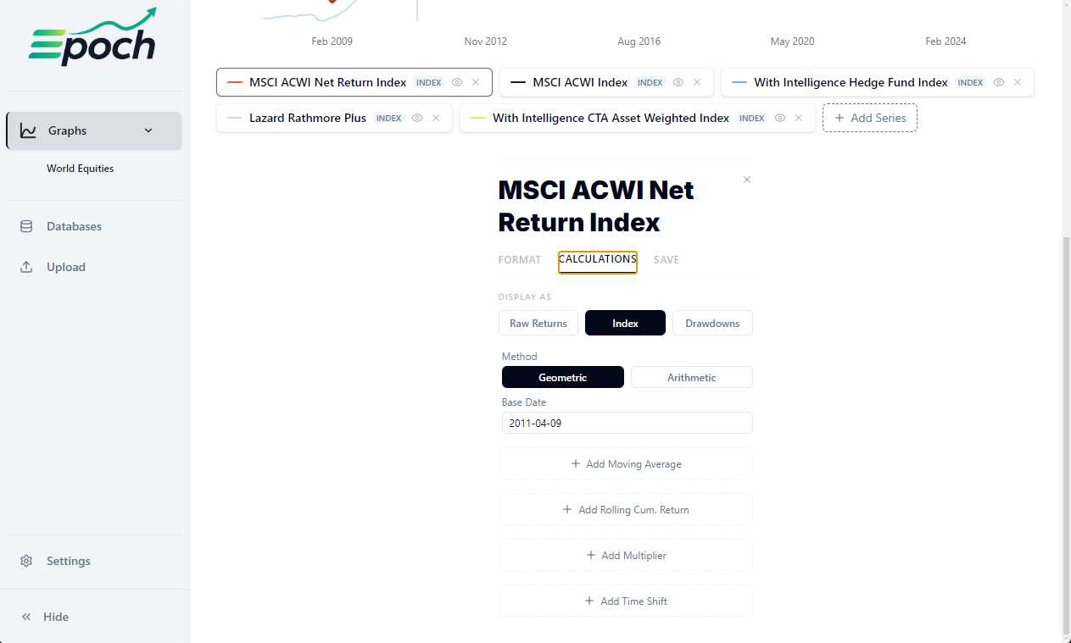Remove With Intelligence Hedge Fund Index series
The image size is (1071, 643).
[x=1018, y=82]
